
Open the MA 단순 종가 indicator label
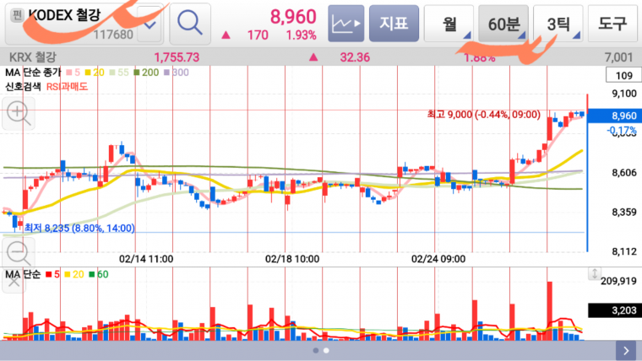pyautogui.click(x=33, y=73)
